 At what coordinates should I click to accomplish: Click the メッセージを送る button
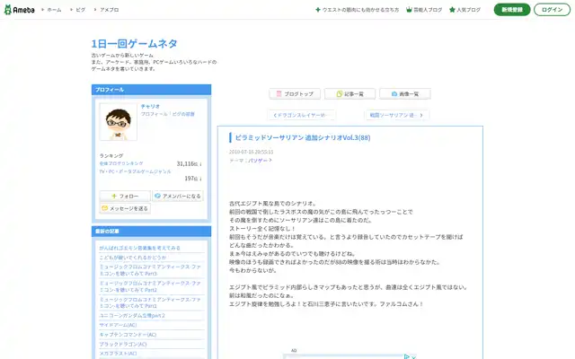click(125, 208)
